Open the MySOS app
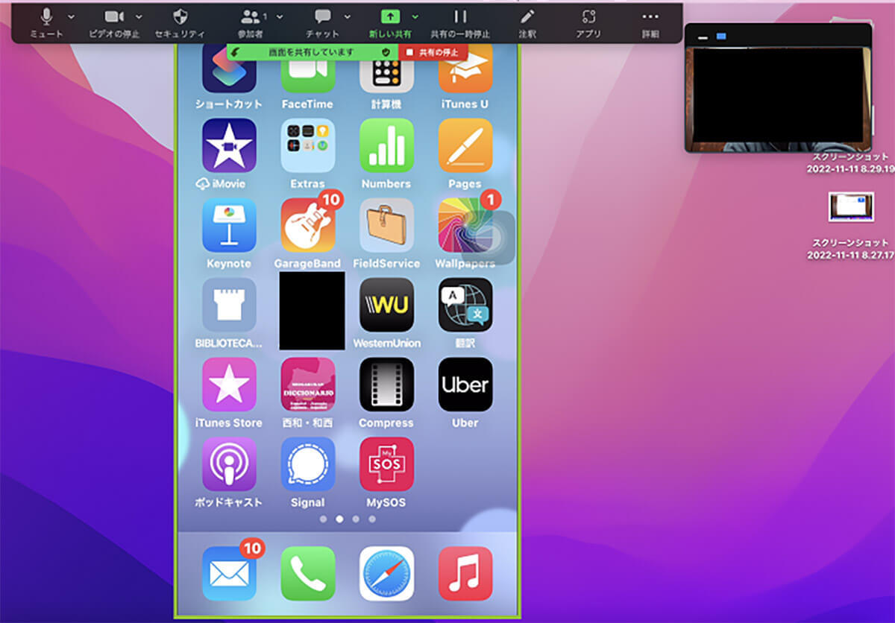This screenshot has width=895, height=623. [386, 464]
